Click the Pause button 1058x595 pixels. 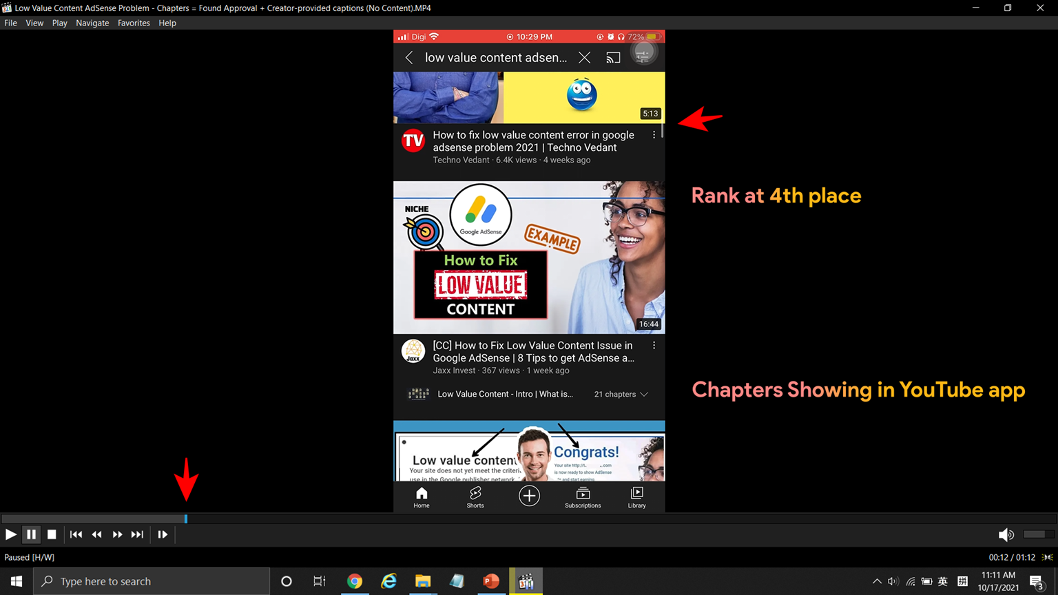click(31, 534)
